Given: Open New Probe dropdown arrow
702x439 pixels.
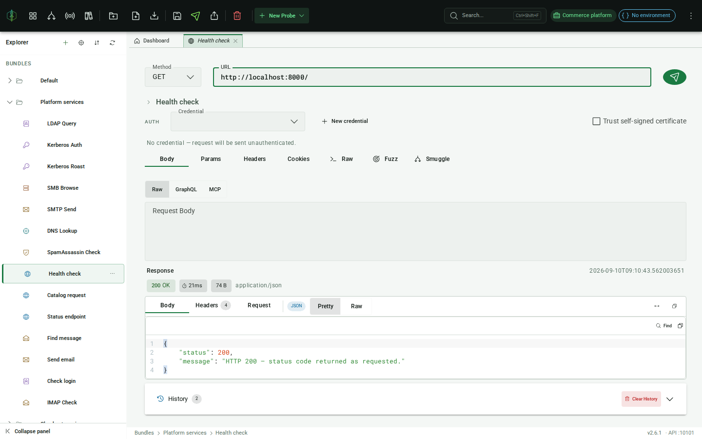Looking at the screenshot, I should tap(302, 16).
